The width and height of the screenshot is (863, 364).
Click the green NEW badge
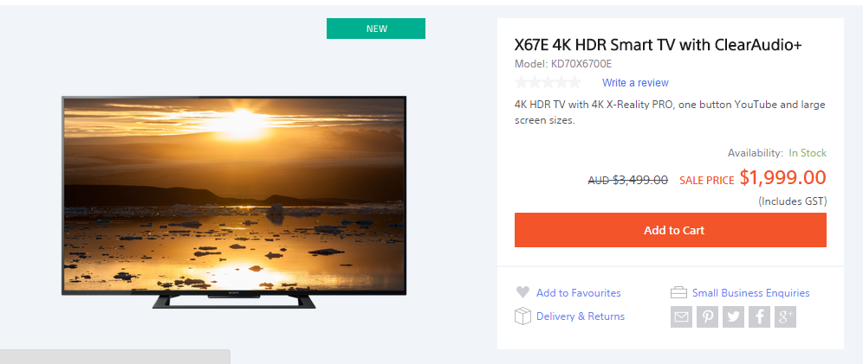click(376, 29)
